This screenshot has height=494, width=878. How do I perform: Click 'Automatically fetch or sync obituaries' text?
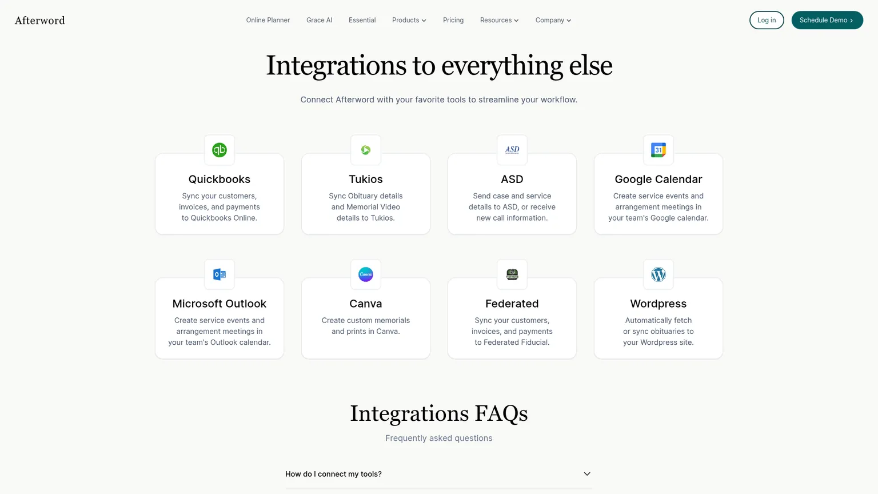[658, 326]
